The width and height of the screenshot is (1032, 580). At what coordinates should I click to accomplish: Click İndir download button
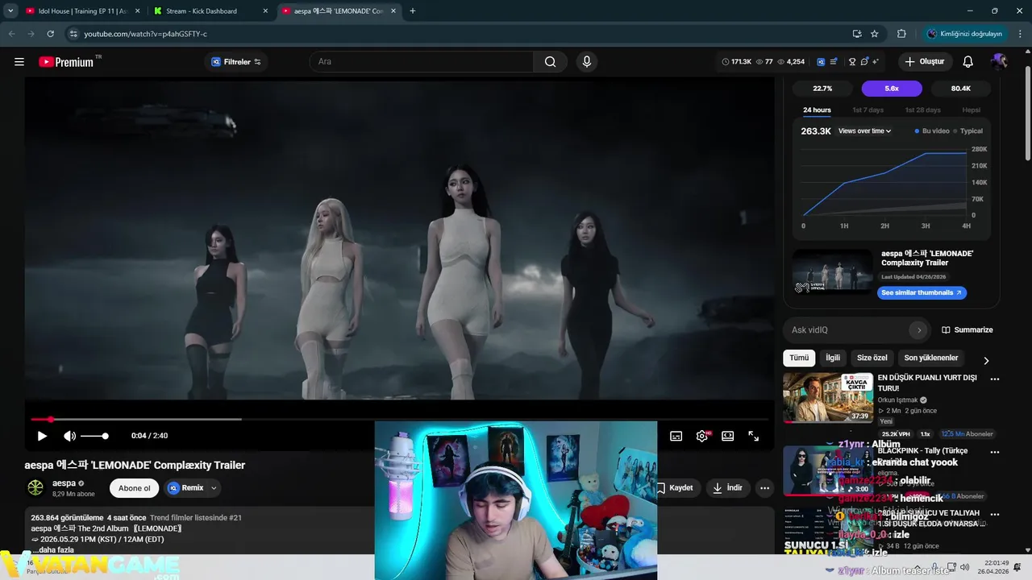click(x=728, y=487)
